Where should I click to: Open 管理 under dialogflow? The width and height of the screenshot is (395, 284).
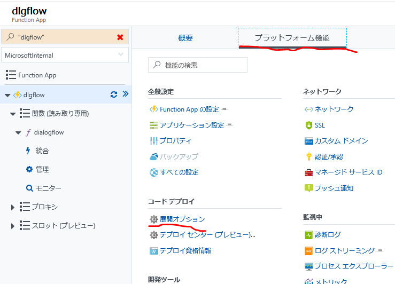point(42,169)
